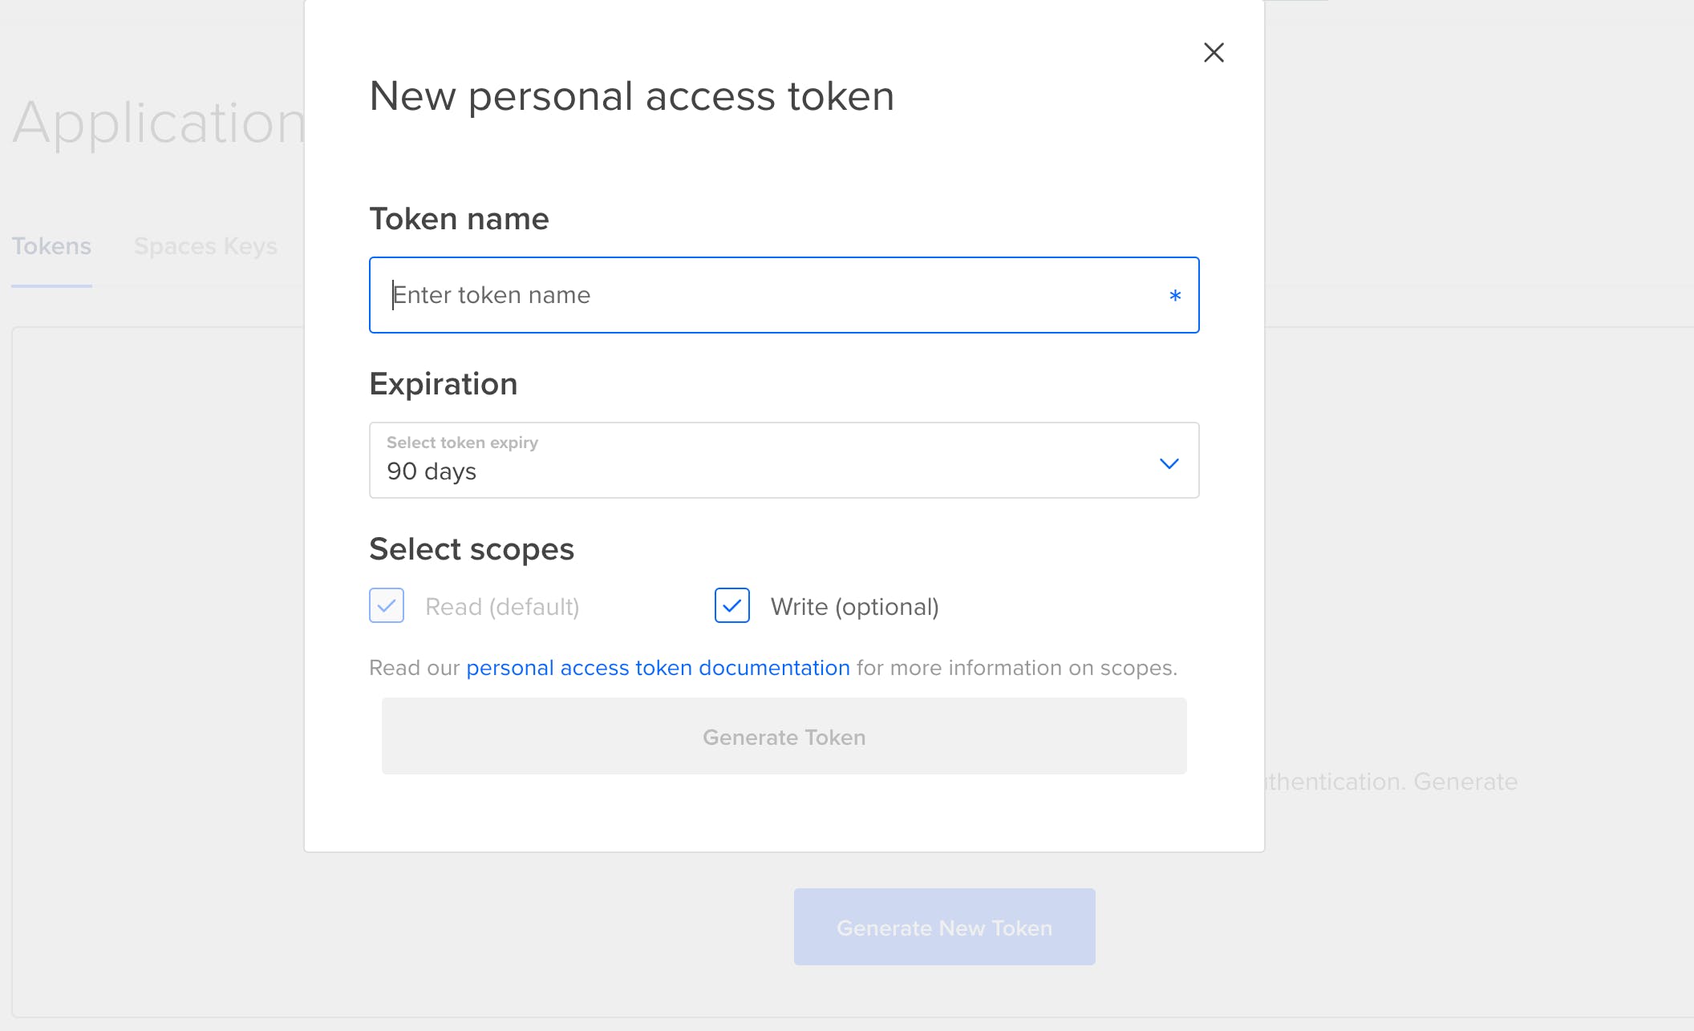Switch to the Spaces Keys tab
The image size is (1694, 1031).
pos(205,246)
